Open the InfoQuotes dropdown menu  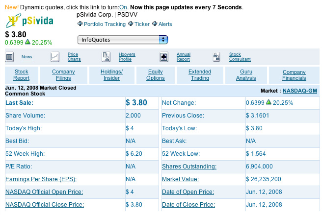pos(123,40)
